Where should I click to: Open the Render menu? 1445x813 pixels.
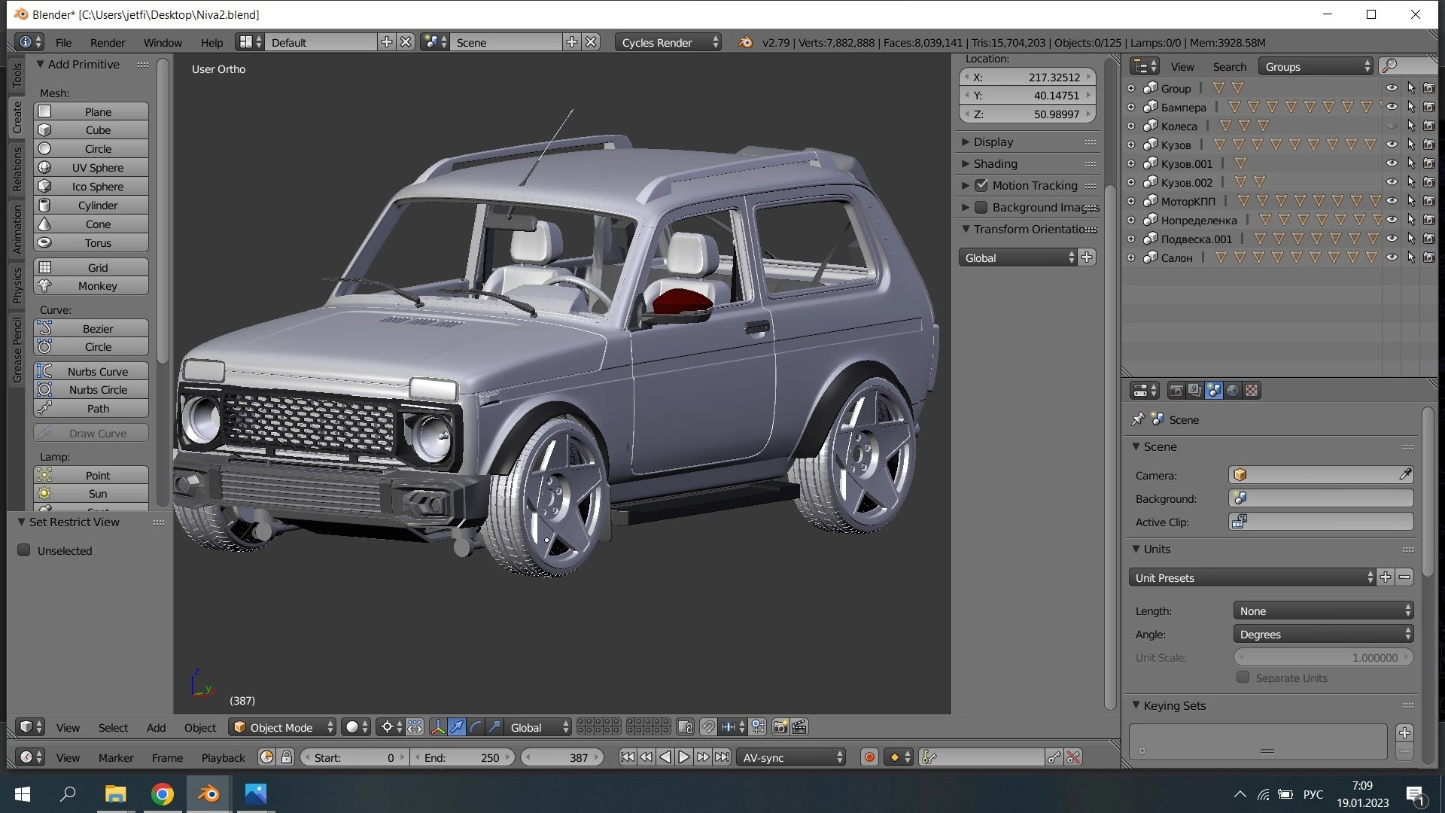108,42
